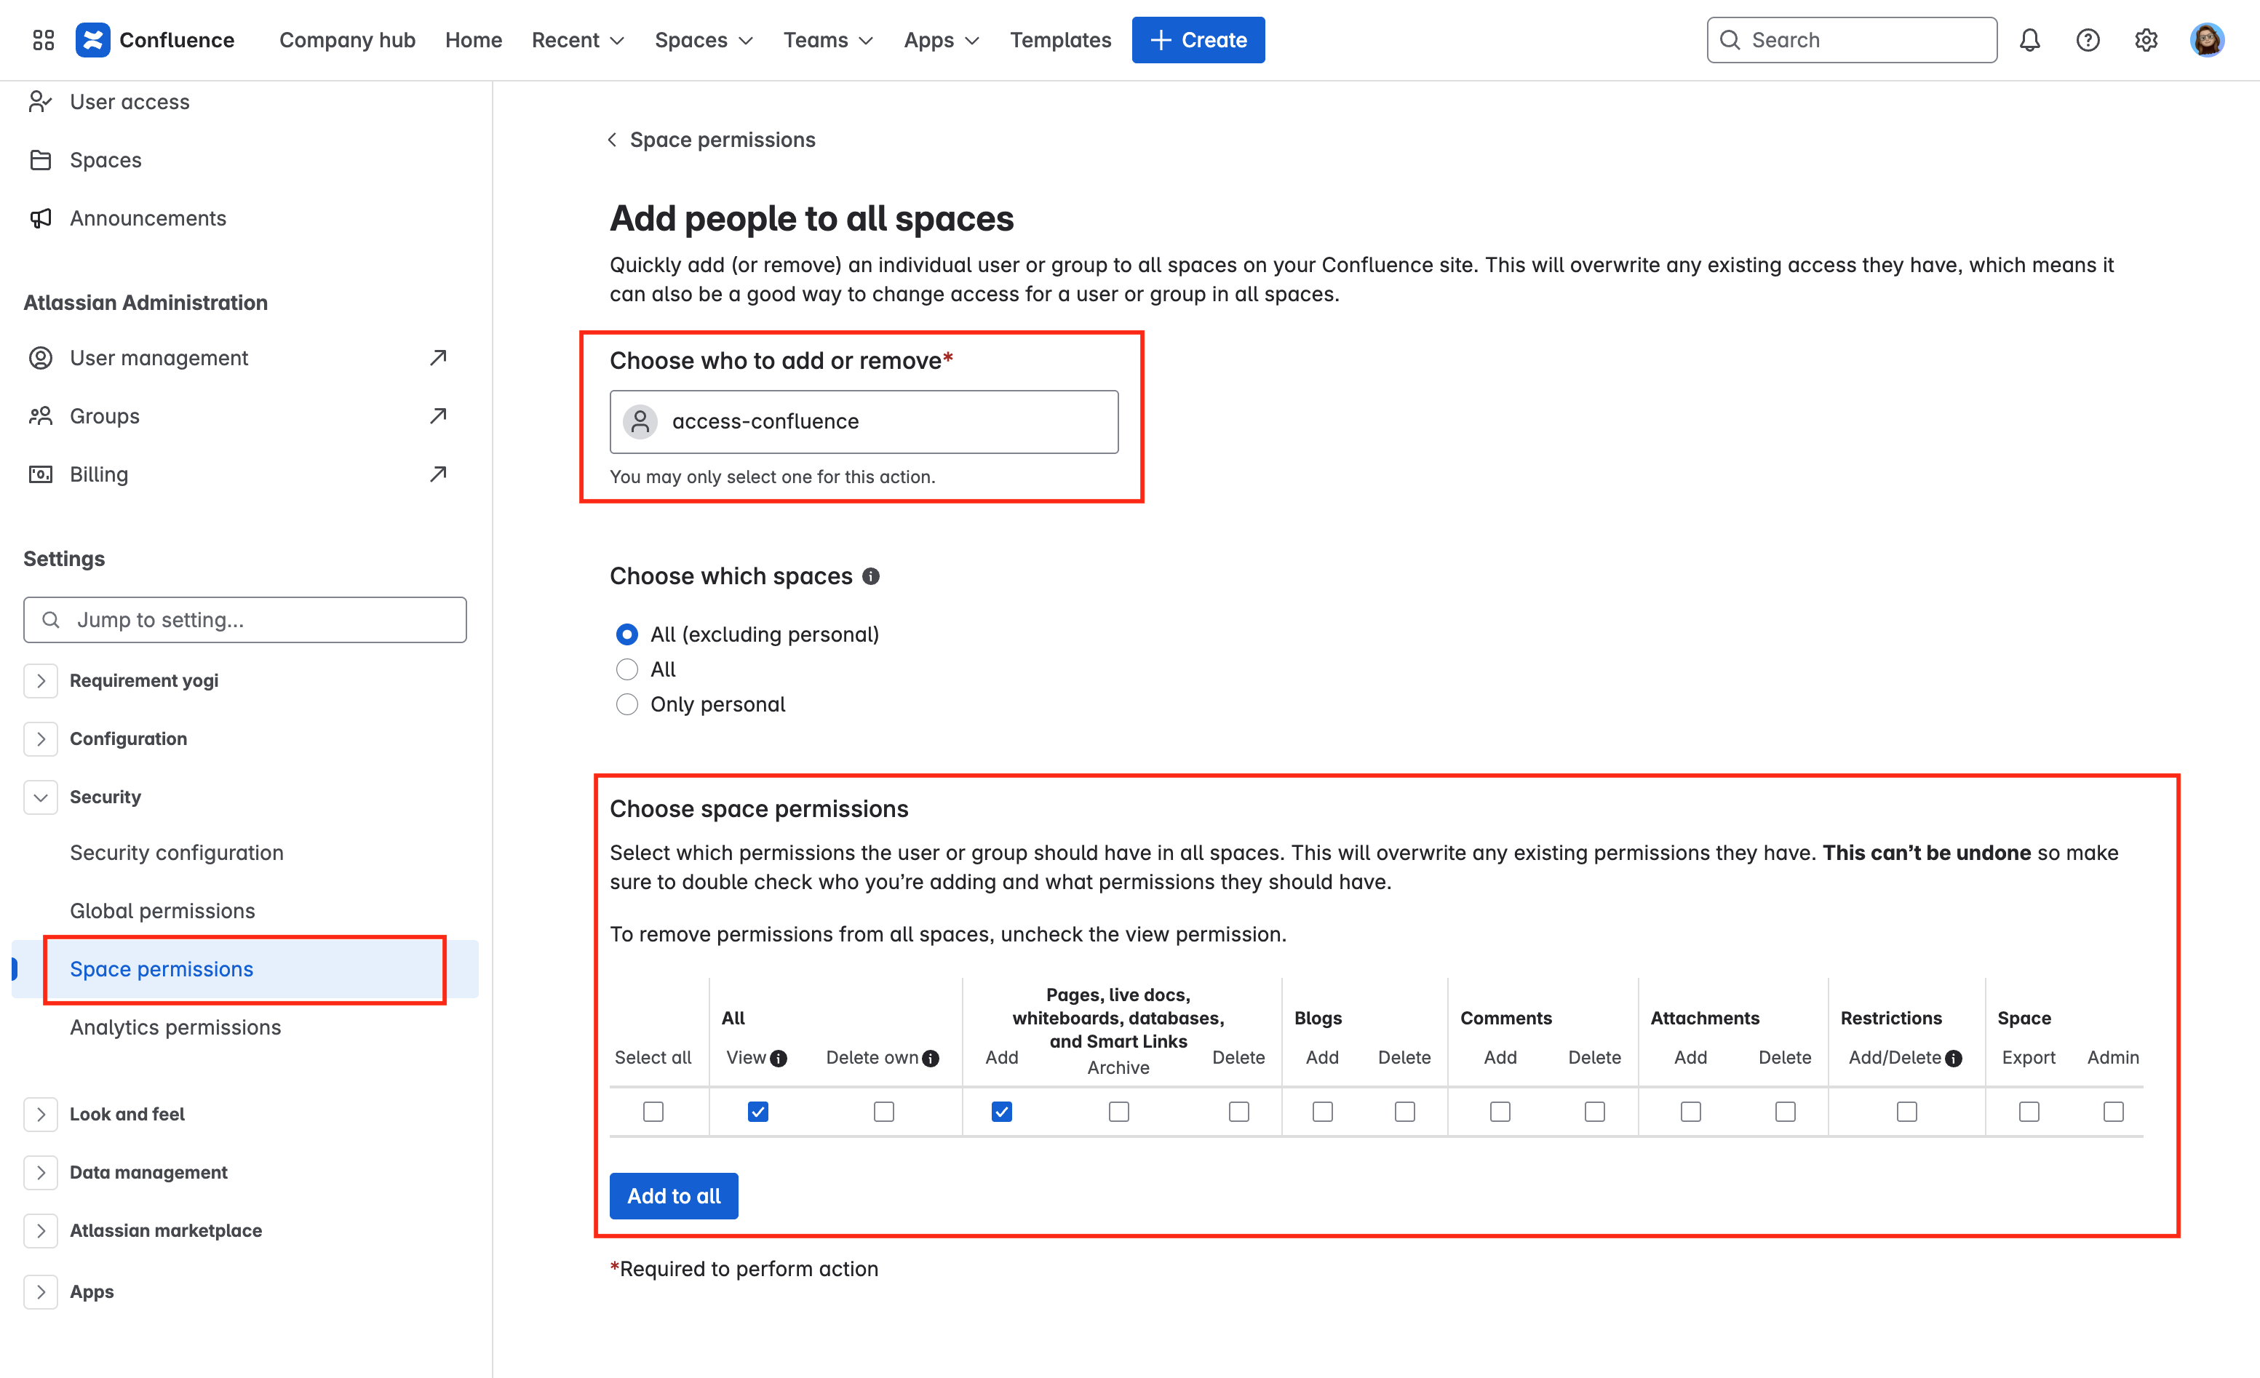Click the blue Create button
The height and width of the screenshot is (1378, 2260).
(x=1198, y=39)
